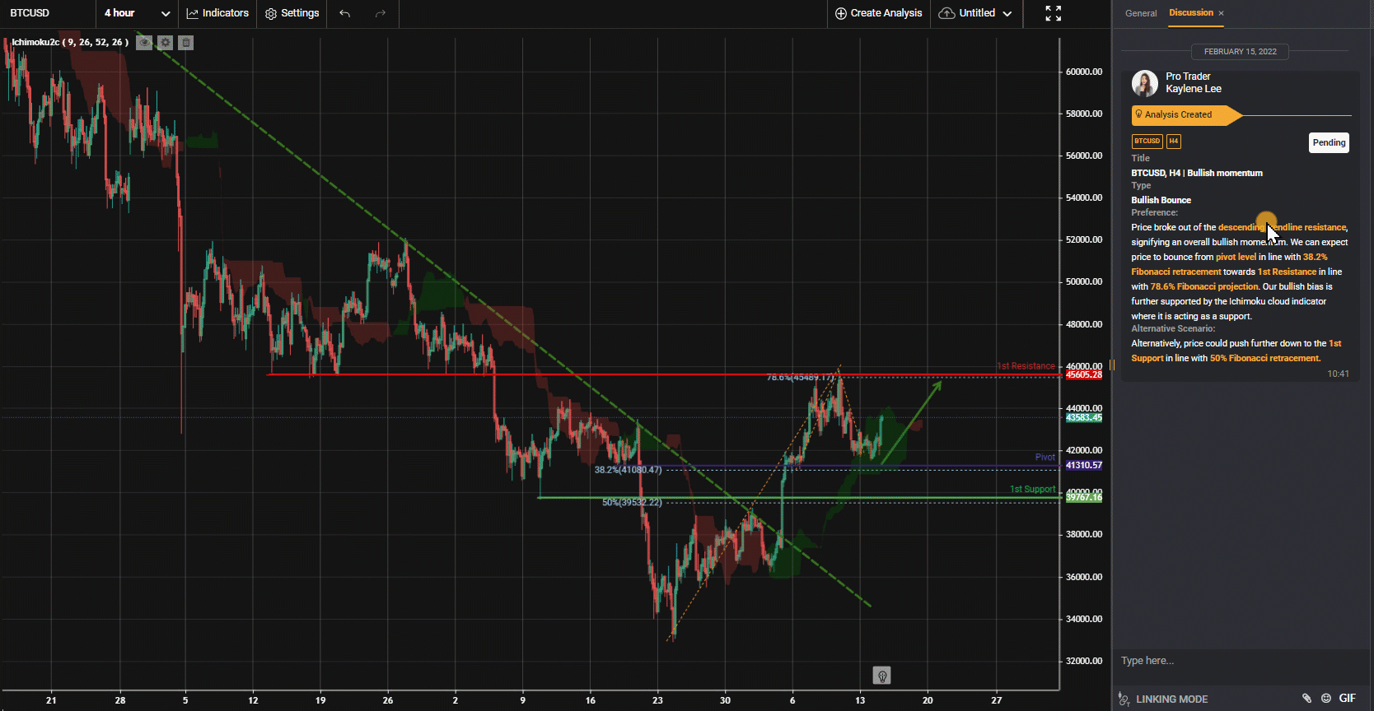Click the attachment paperclip icon
The image size is (1374, 711).
coord(1306,698)
